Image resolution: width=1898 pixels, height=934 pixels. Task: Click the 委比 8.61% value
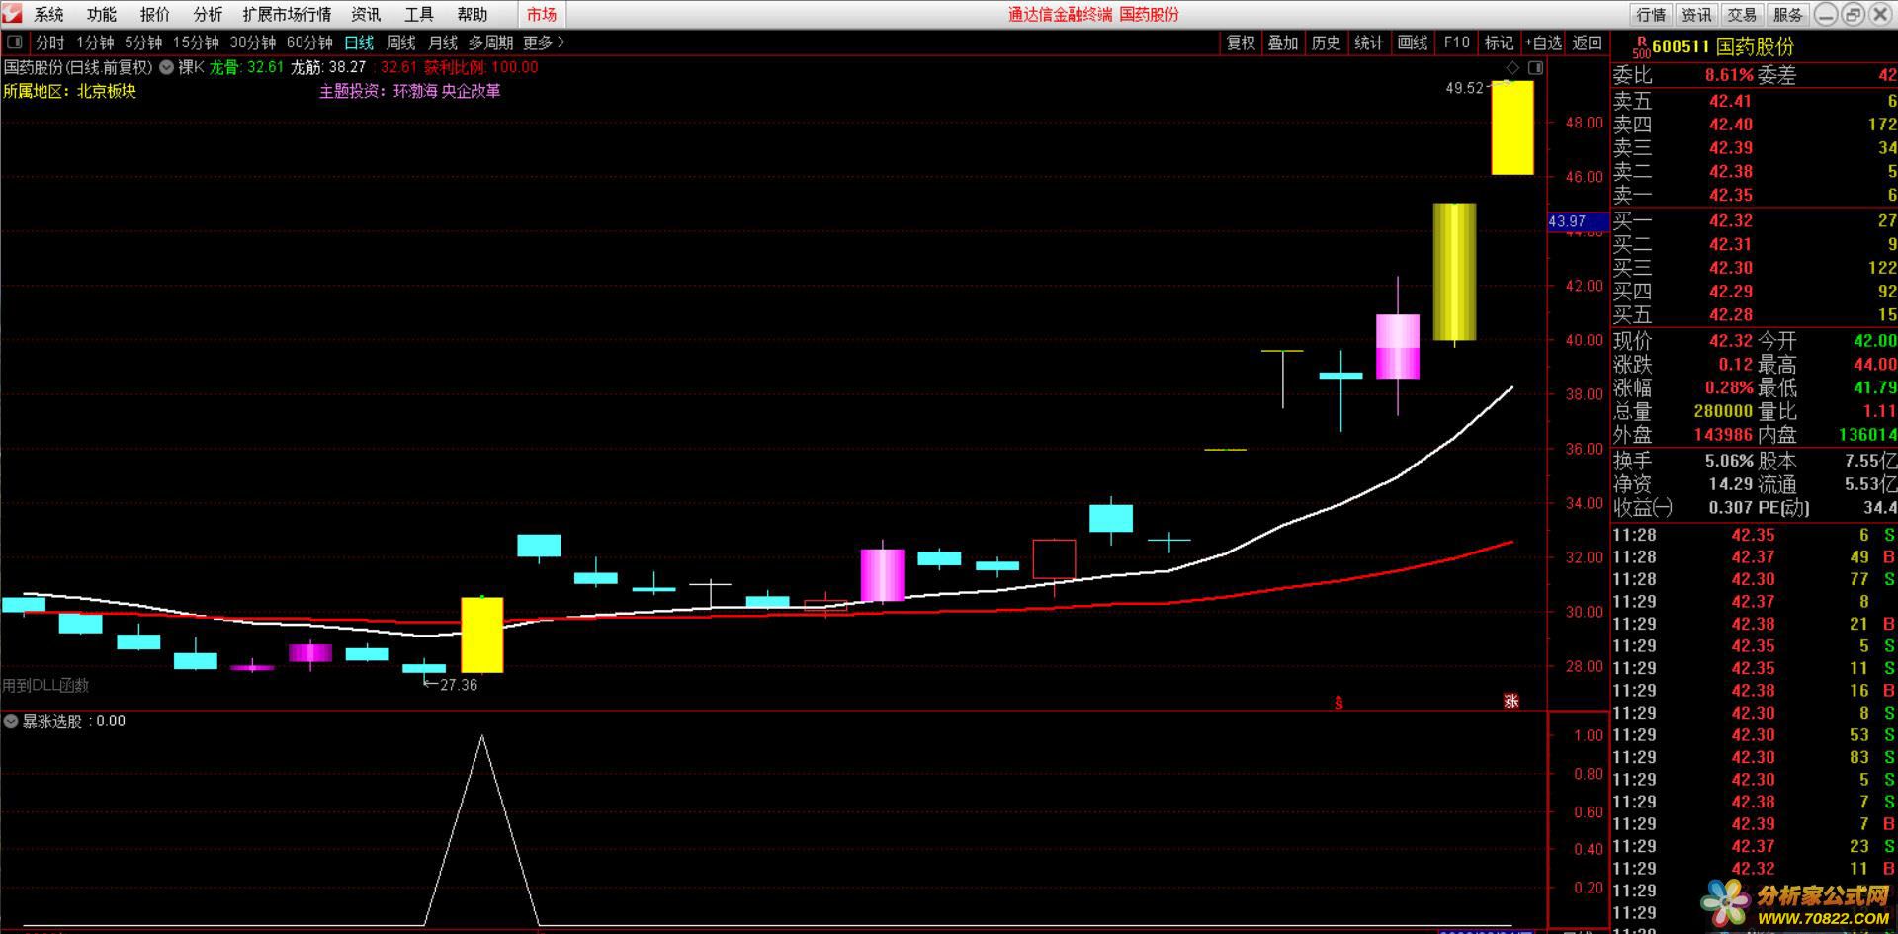1729,75
